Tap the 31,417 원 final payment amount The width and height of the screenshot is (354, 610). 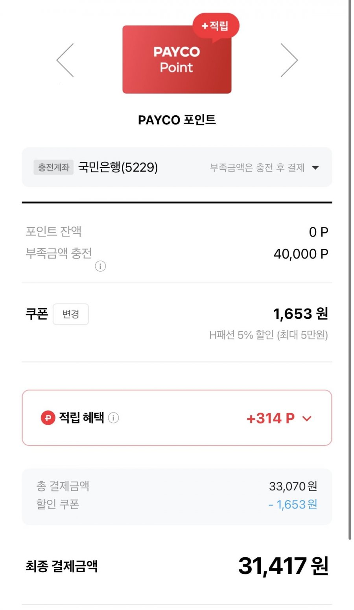click(283, 566)
